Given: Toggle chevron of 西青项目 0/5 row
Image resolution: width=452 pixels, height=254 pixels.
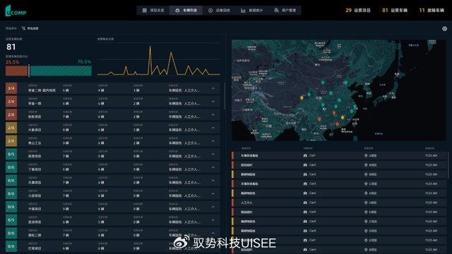Looking at the screenshot, I should [213, 155].
